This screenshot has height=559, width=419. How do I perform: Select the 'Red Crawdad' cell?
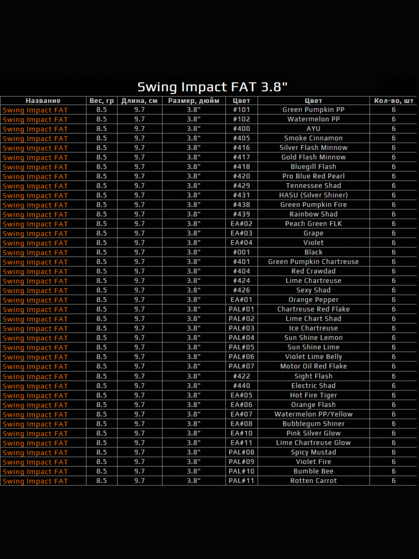coord(314,271)
